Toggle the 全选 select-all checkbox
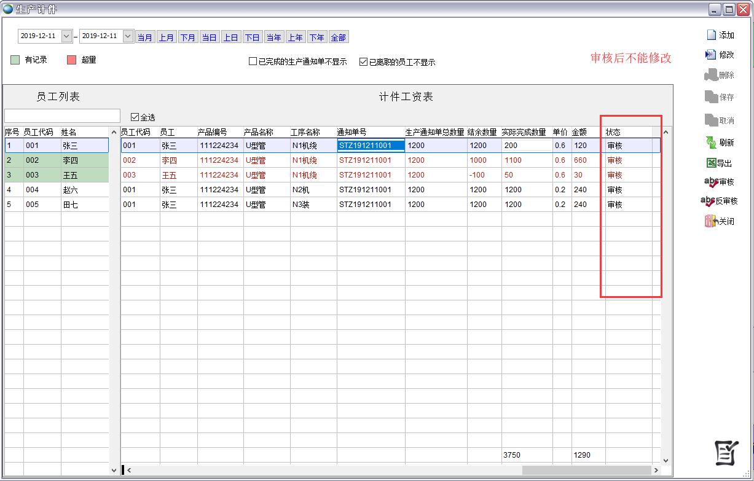The width and height of the screenshot is (754, 481). tap(135, 117)
